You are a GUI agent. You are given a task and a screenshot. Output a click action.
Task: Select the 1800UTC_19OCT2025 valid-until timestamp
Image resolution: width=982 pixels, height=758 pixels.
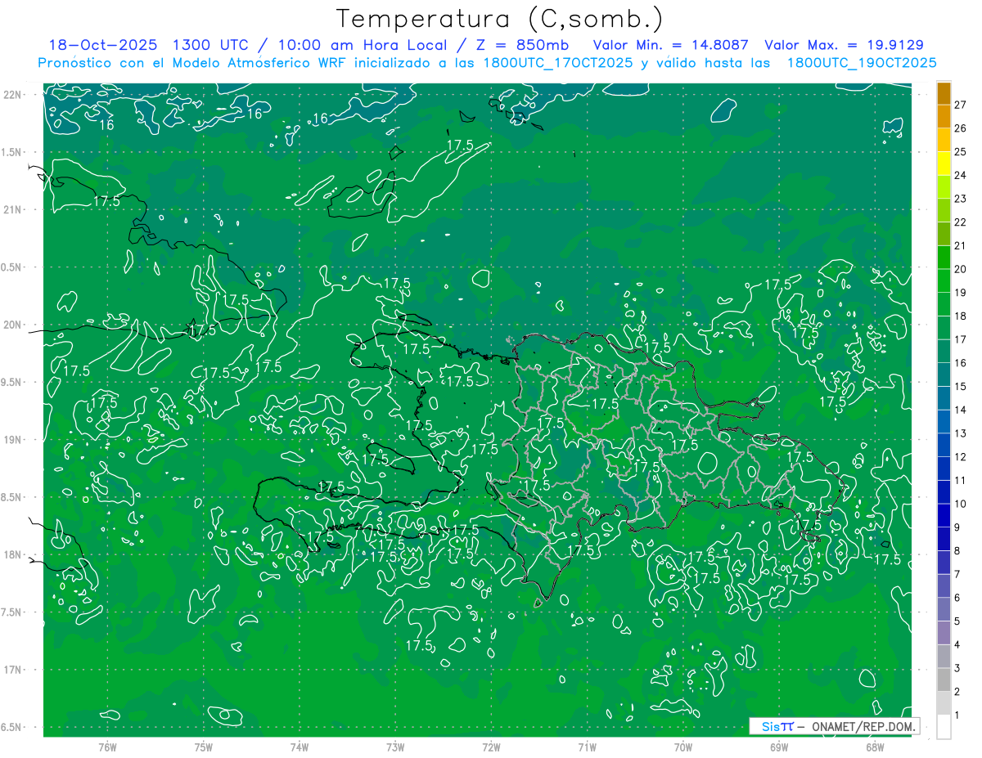(862, 63)
